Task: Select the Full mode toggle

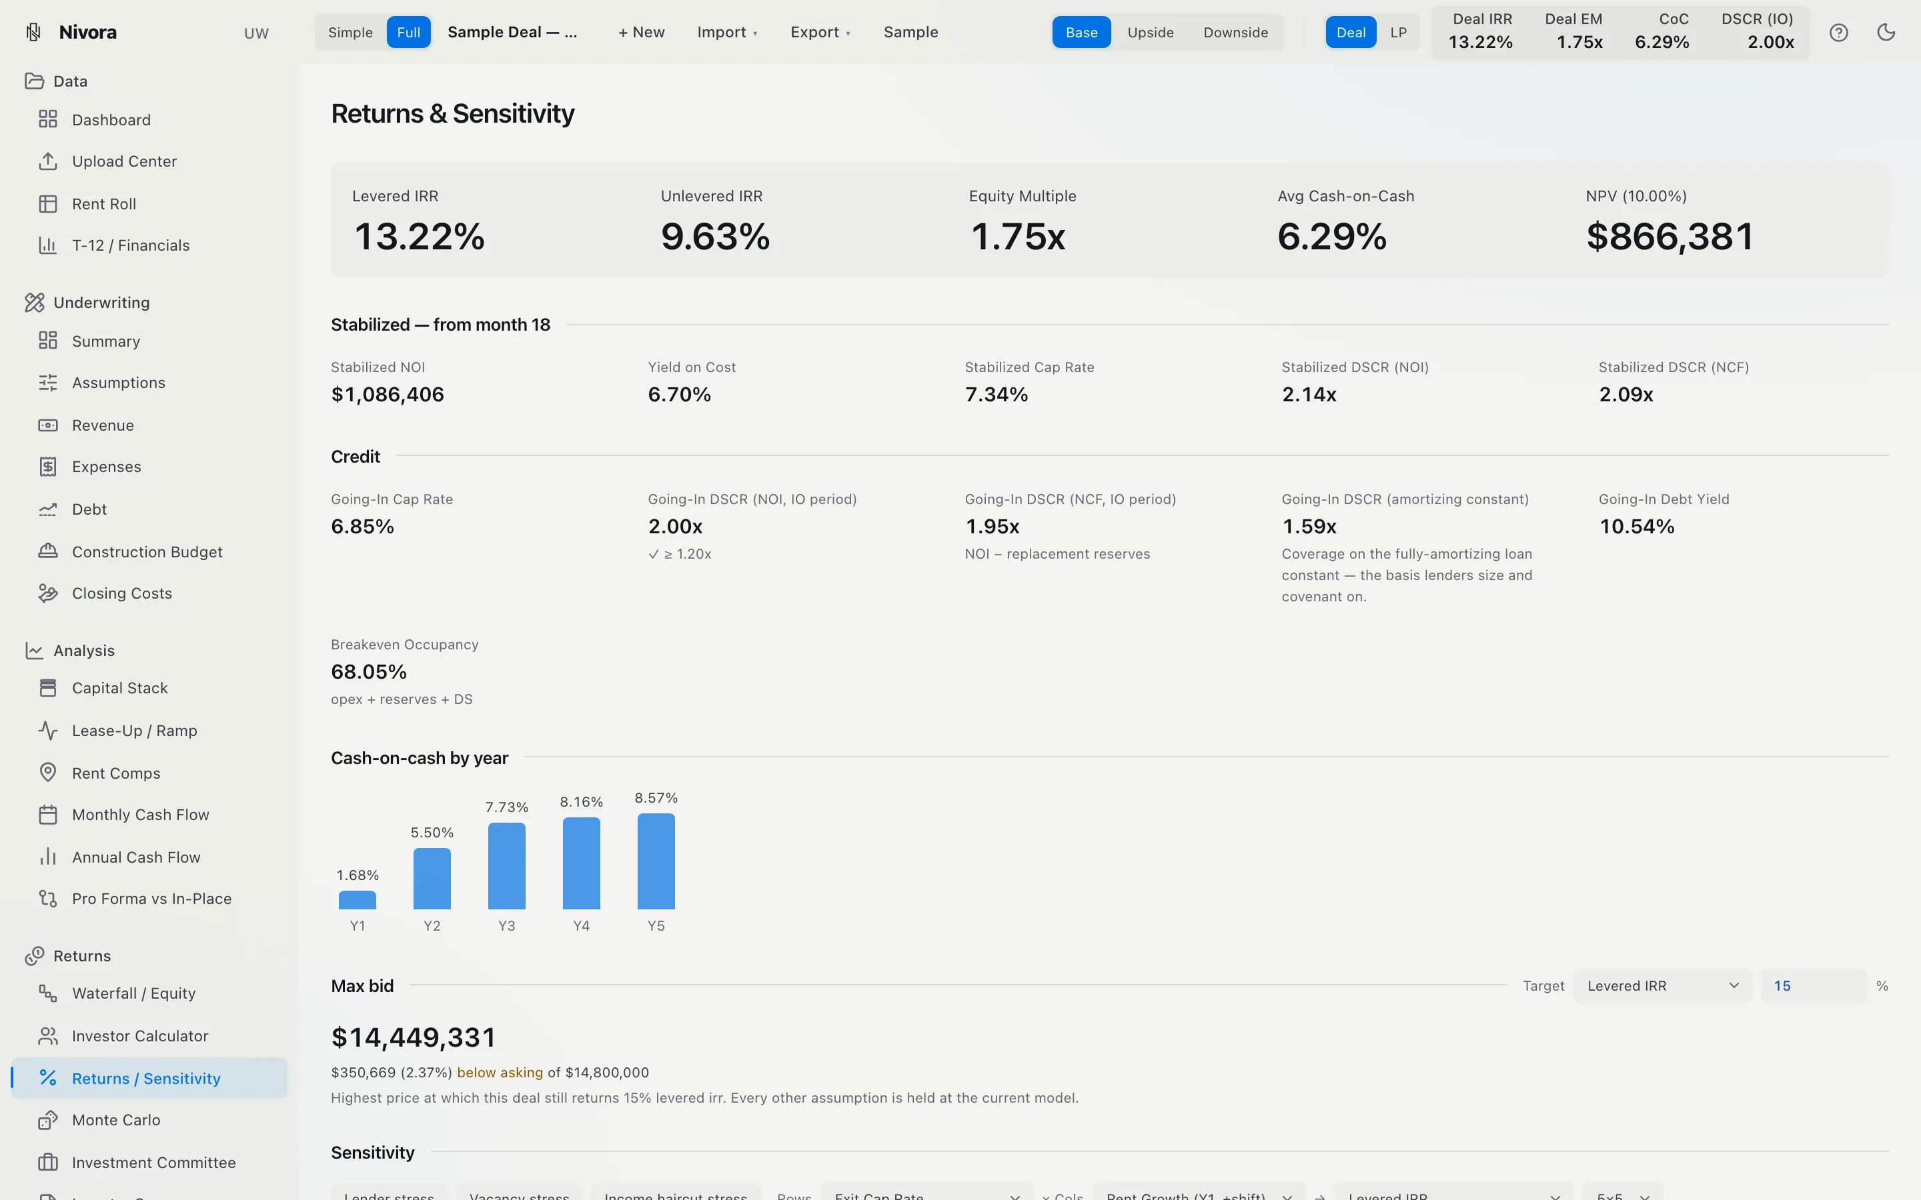Action: pos(409,33)
